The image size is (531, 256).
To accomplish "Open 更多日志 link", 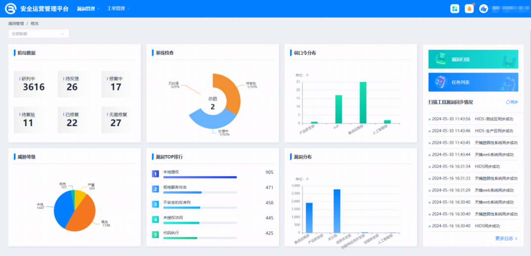I will tap(506, 238).
